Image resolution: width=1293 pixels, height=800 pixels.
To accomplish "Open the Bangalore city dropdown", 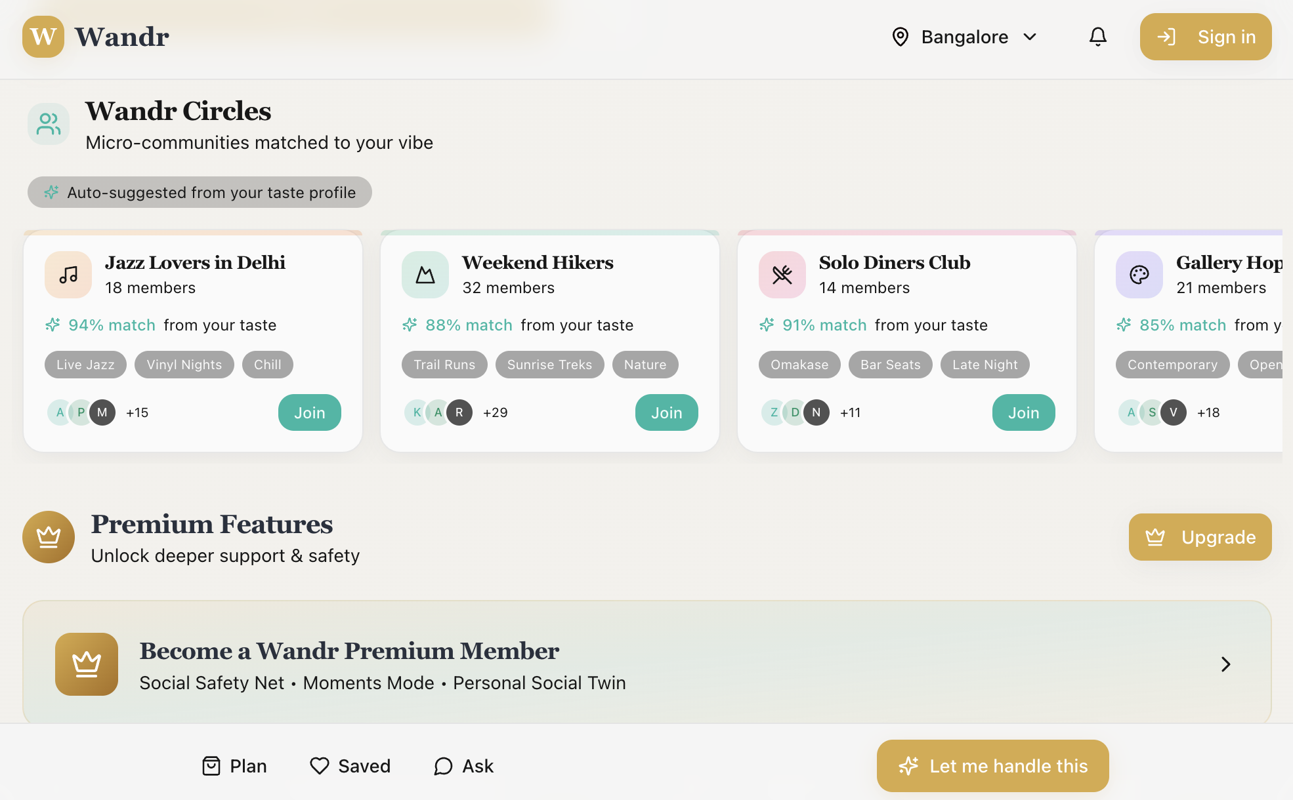I will [964, 37].
